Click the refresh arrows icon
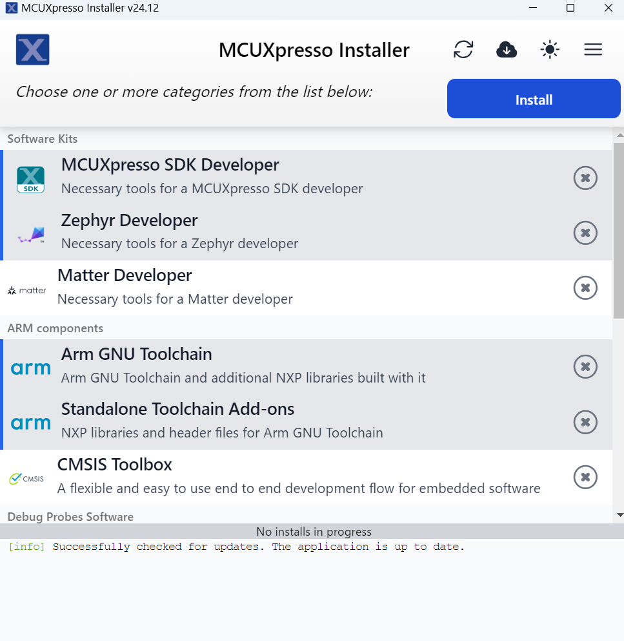This screenshot has width=624, height=641. (x=463, y=50)
